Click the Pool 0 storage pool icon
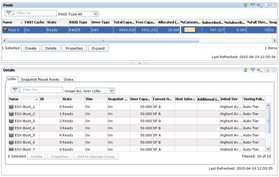Screen dimensions: 279x177 tap(5, 30)
